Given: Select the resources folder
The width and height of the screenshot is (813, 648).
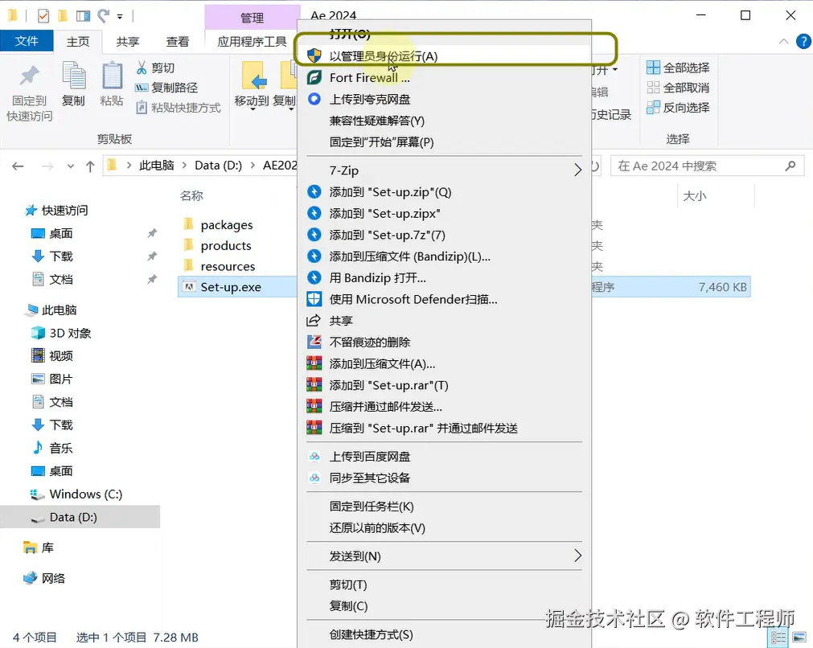Looking at the screenshot, I should [228, 266].
